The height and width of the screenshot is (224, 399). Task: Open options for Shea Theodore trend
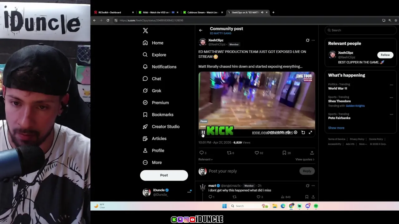click(392, 98)
